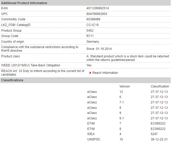Click the Commodity Code value 85389099
The width and height of the screenshot is (171, 142).
(94, 20)
